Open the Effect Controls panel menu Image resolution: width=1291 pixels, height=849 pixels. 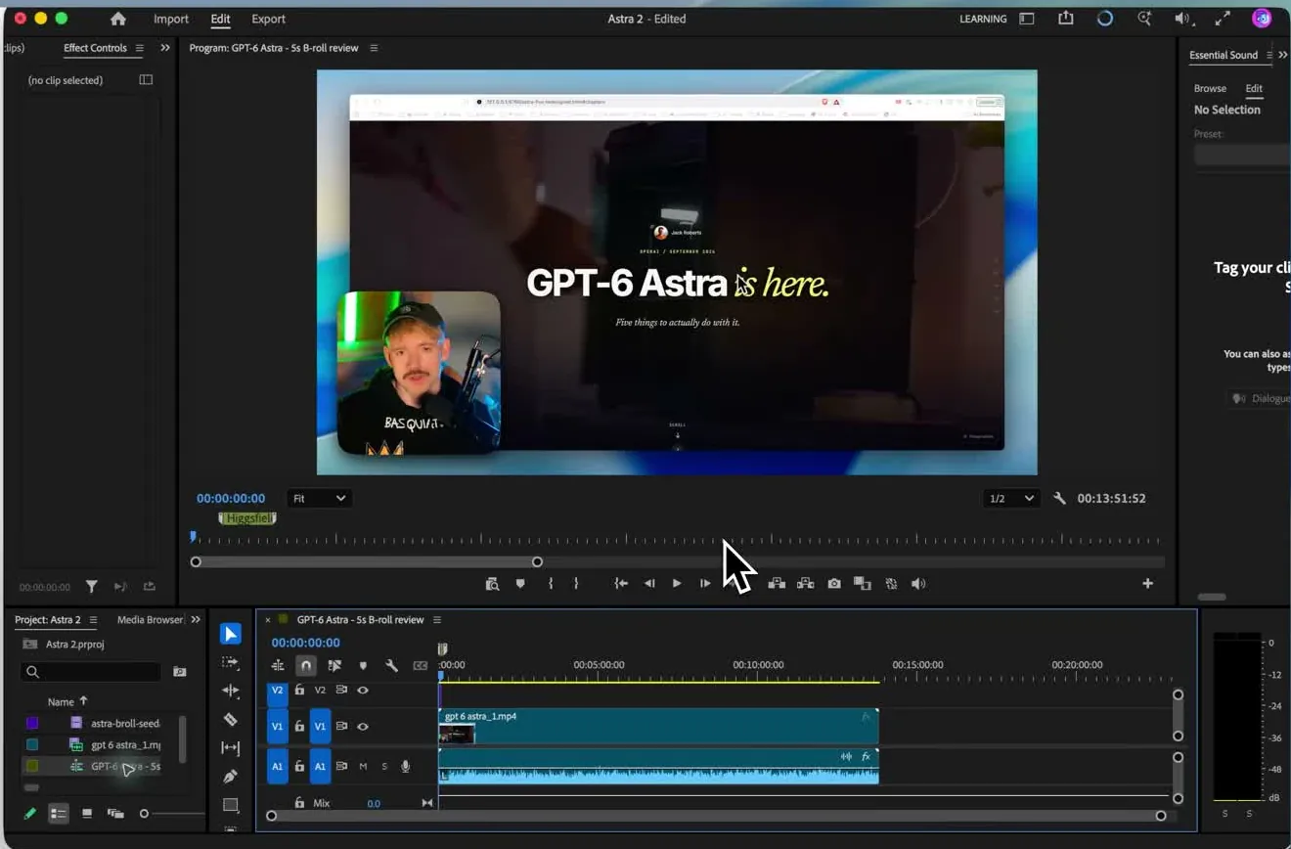point(140,48)
